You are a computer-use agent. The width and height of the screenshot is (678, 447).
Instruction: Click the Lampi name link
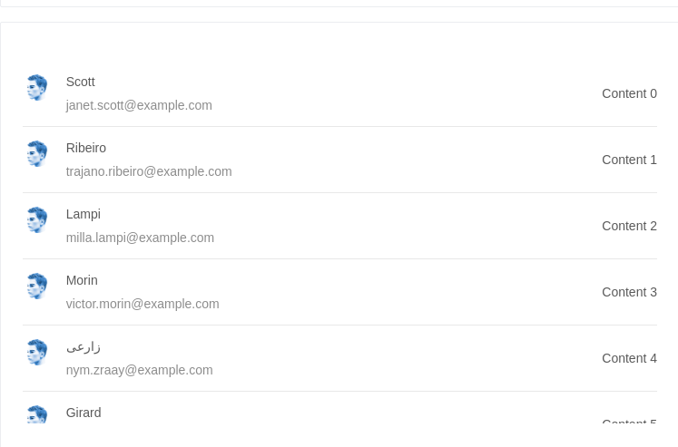pyautogui.click(x=84, y=214)
